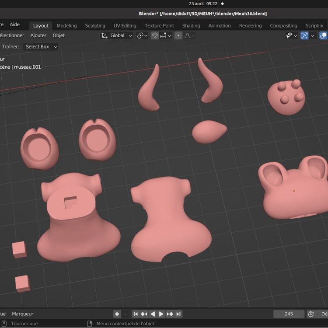The image size is (328, 328).
Task: Switch to the Modeling workspace tab
Action: coord(66,26)
